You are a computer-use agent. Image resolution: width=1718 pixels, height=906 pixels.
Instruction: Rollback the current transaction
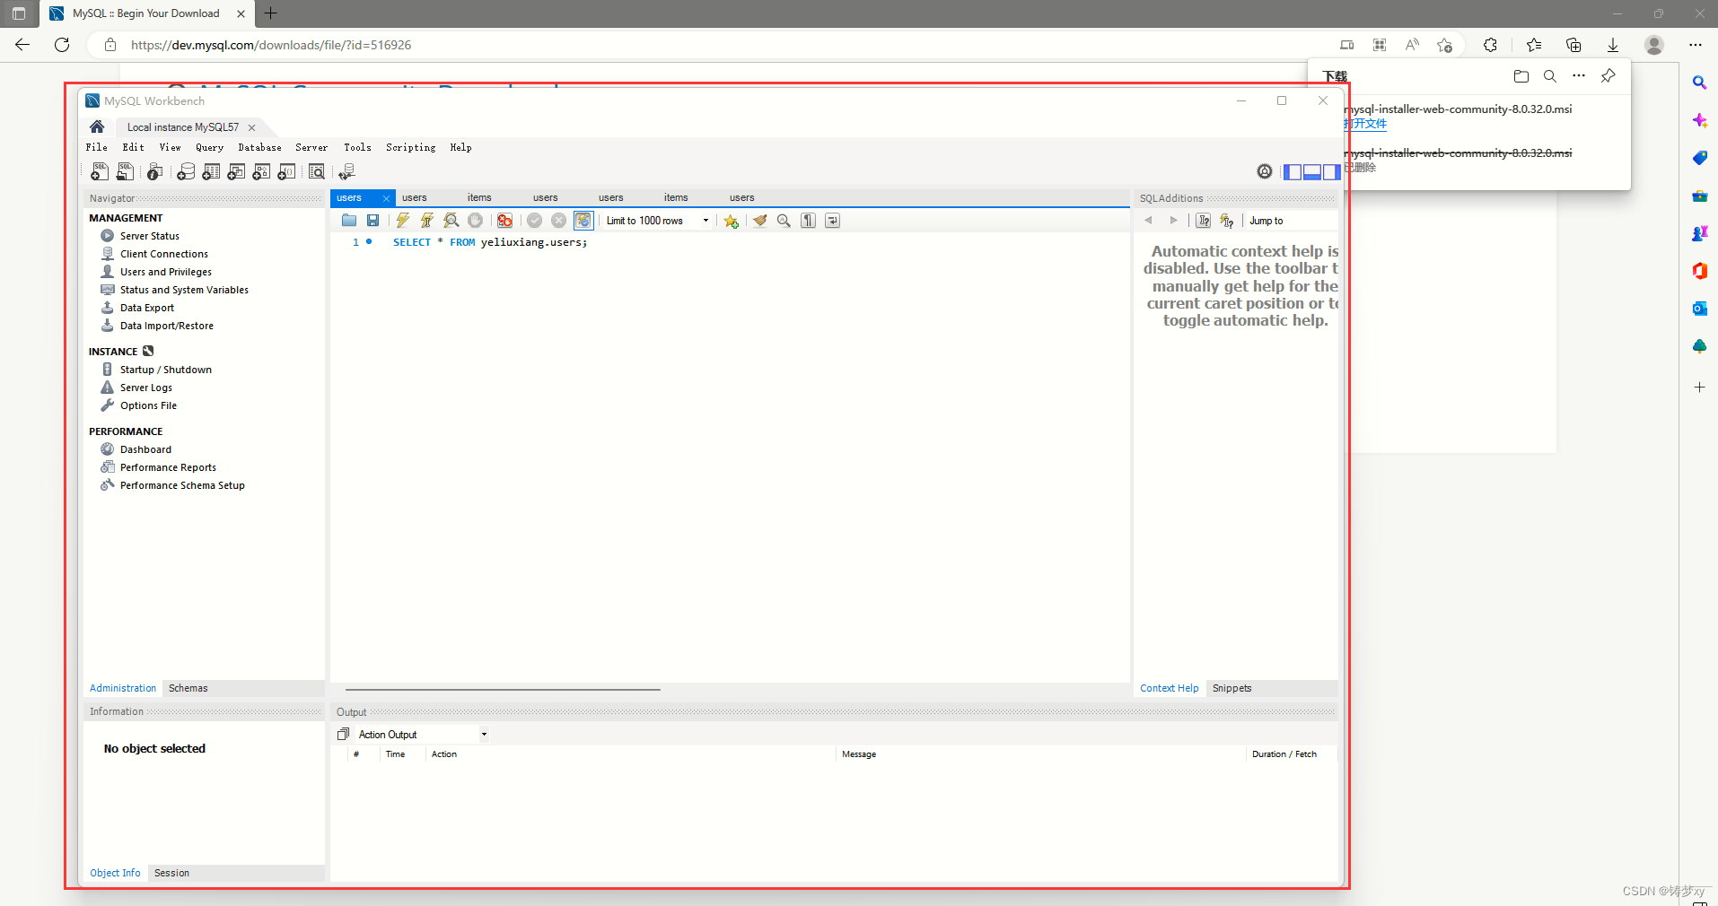tap(558, 221)
